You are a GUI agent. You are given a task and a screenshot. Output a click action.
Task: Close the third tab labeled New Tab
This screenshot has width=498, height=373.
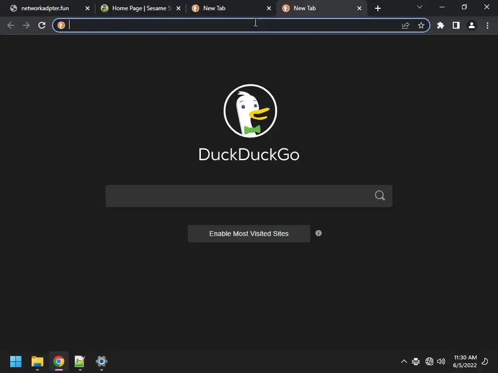tap(269, 8)
